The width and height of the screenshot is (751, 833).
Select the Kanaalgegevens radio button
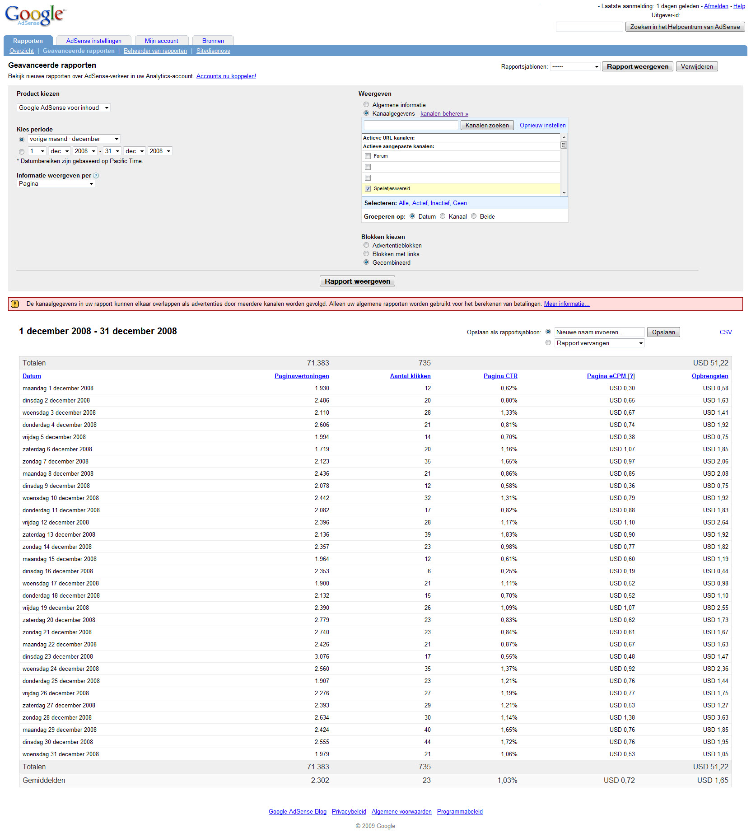(366, 113)
